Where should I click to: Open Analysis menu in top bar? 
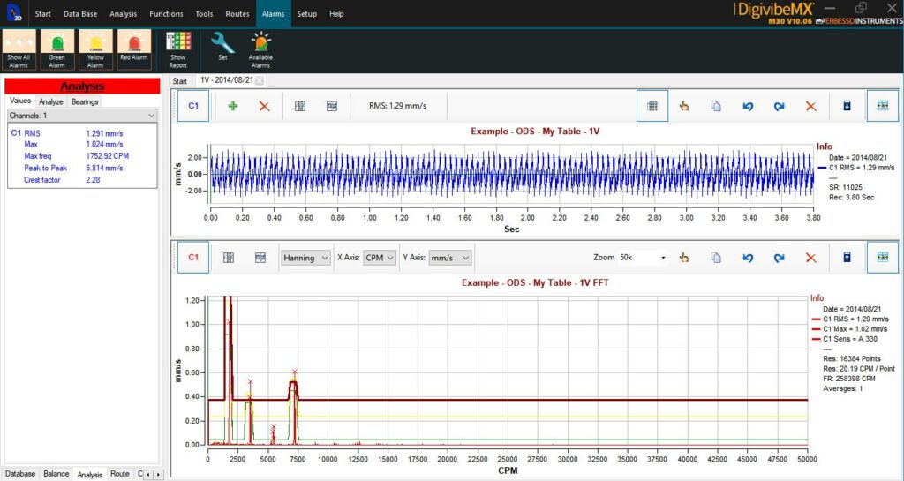click(x=123, y=14)
